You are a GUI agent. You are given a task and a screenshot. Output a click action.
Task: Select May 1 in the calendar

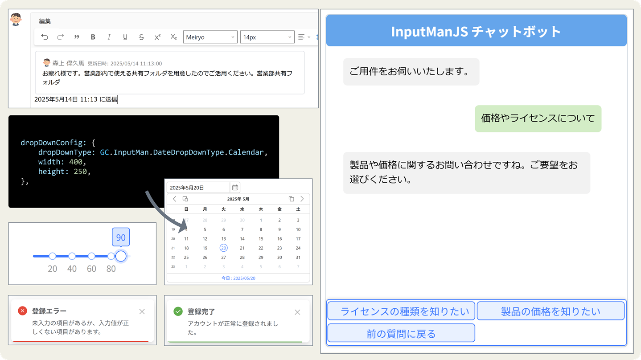tap(261, 220)
